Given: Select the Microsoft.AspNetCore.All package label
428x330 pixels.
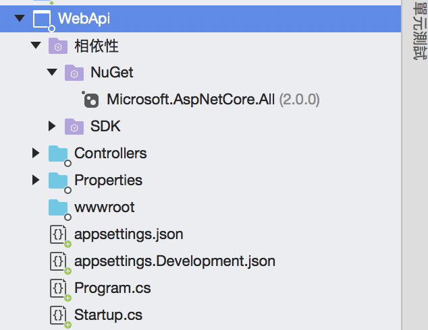Looking at the screenshot, I should pyautogui.click(x=190, y=100).
